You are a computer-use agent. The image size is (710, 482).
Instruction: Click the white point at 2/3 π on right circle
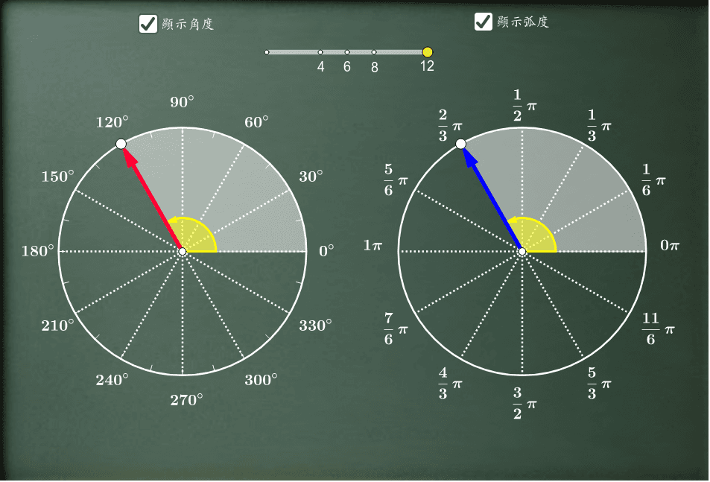460,144
